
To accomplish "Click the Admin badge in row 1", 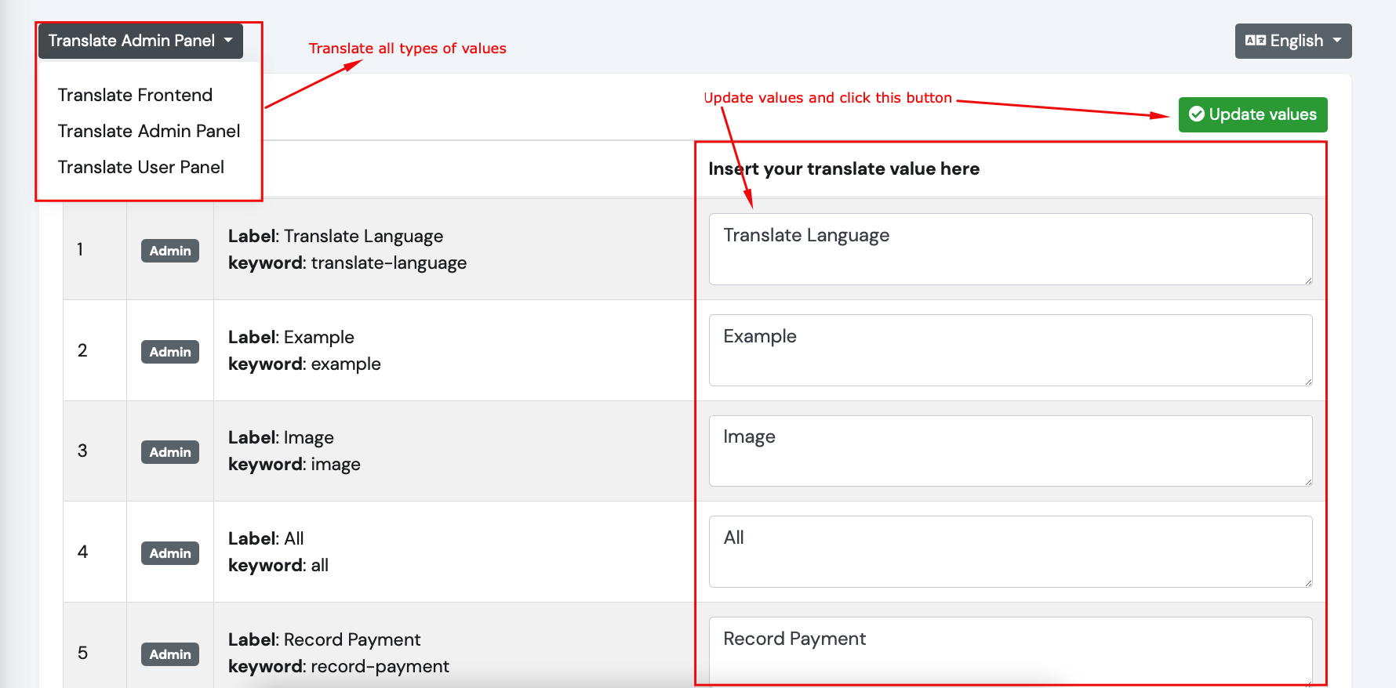I will coord(170,251).
